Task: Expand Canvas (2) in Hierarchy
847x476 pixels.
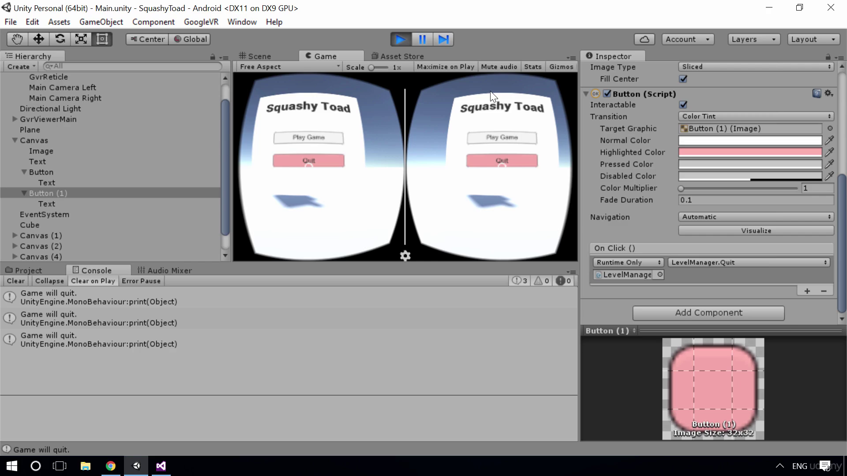Action: 15,246
